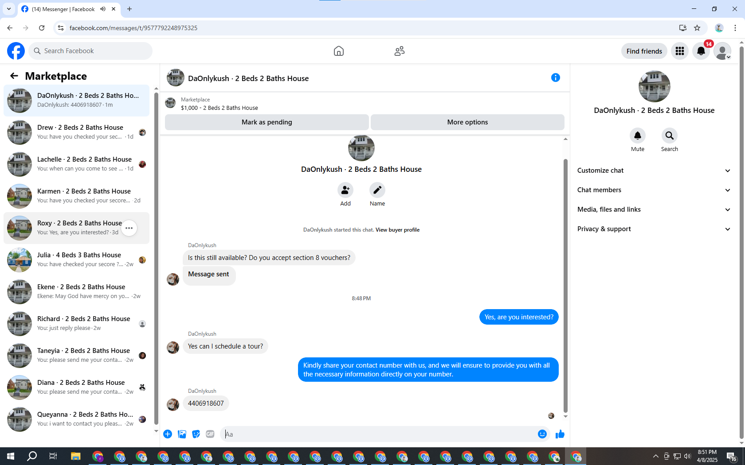Open conversation information icon
The width and height of the screenshot is (745, 465).
[x=555, y=77]
